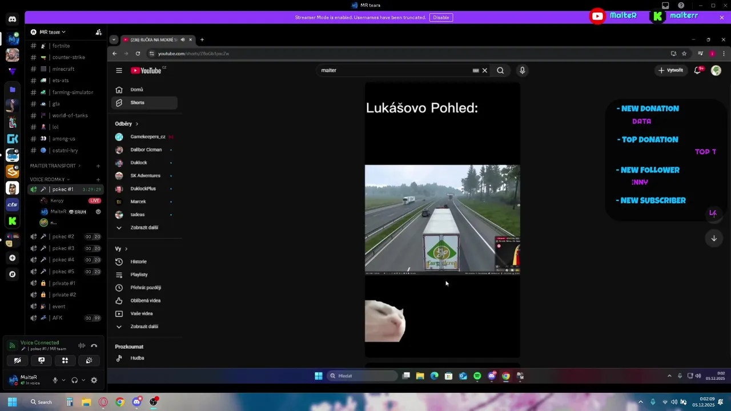Click the Vytvořit create button
This screenshot has height=411, width=731.
tap(671, 70)
